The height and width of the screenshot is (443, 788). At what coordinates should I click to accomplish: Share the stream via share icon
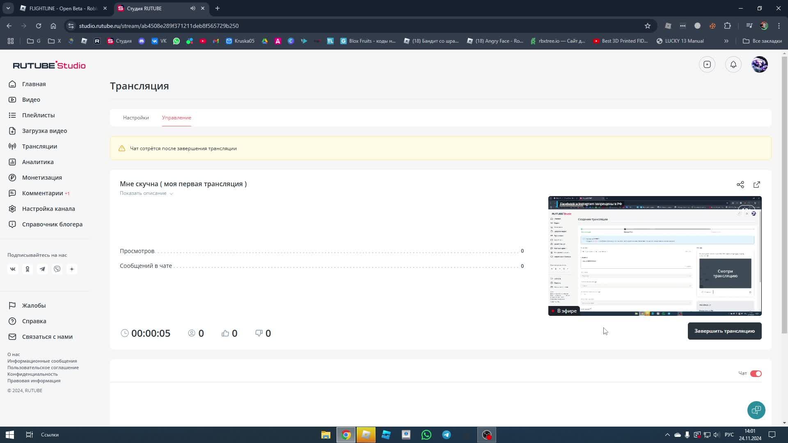[x=740, y=185]
